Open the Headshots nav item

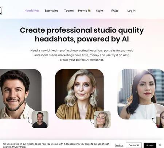[32, 11]
